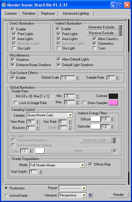Click Sample Rate value field
Image resolution: width=132 pixels, height=202 pixels.
[x=111, y=78]
